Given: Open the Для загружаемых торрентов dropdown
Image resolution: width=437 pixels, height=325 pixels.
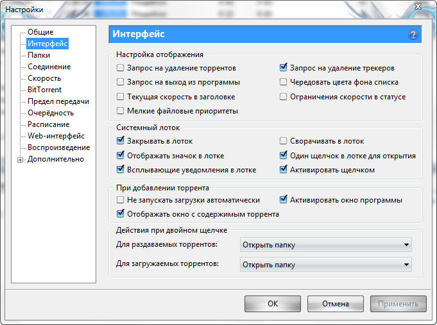Looking at the screenshot, I should pos(325,264).
